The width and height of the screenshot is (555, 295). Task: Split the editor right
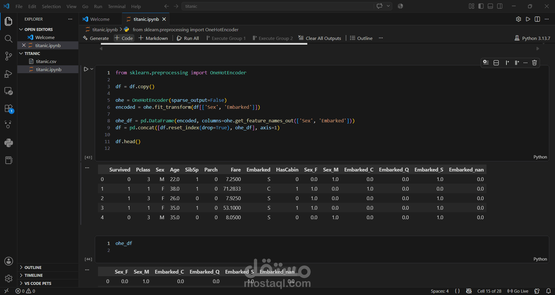point(537,19)
